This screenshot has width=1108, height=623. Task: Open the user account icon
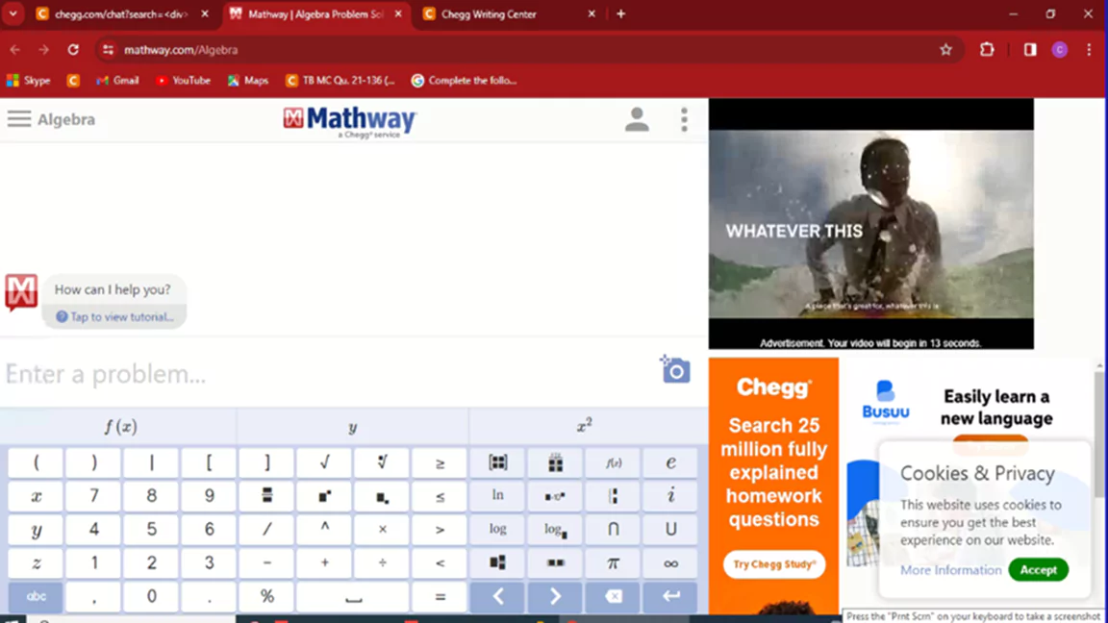[637, 119]
